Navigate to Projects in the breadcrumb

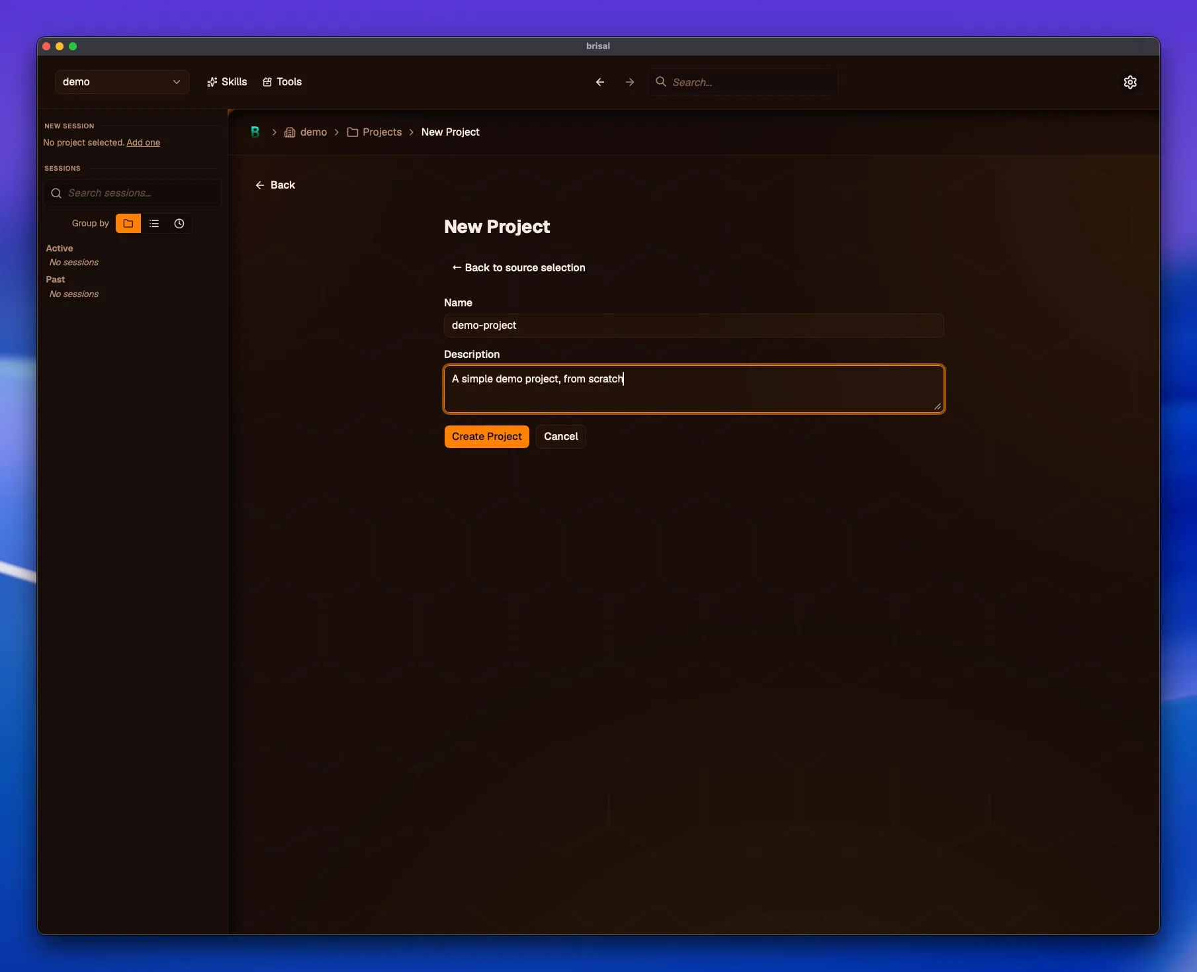pyautogui.click(x=375, y=132)
